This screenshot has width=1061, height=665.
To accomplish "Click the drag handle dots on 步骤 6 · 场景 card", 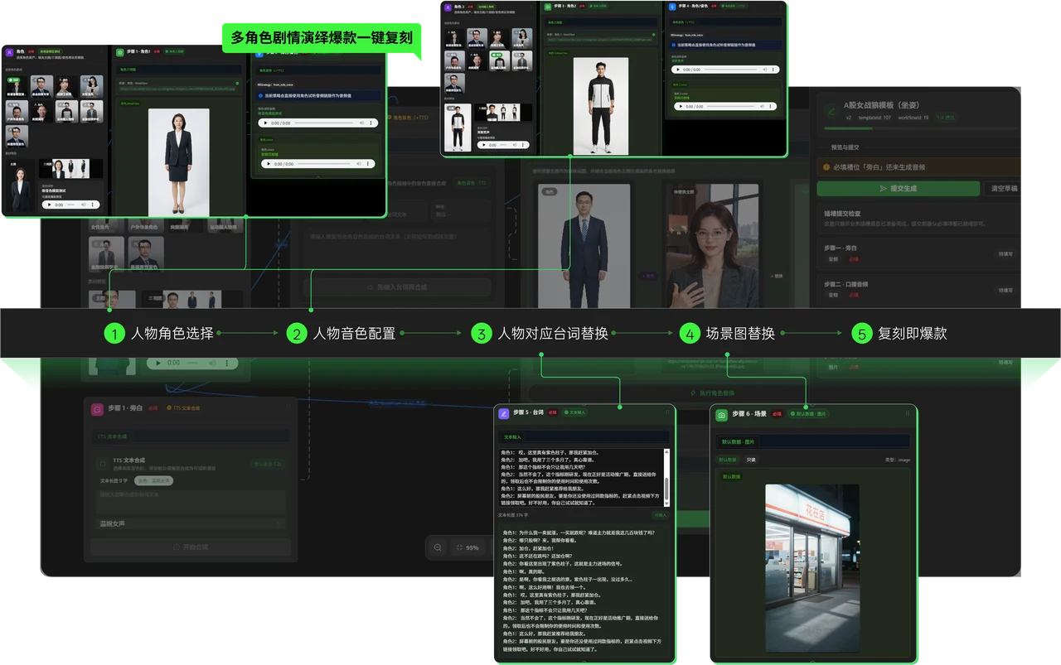I will click(x=907, y=413).
